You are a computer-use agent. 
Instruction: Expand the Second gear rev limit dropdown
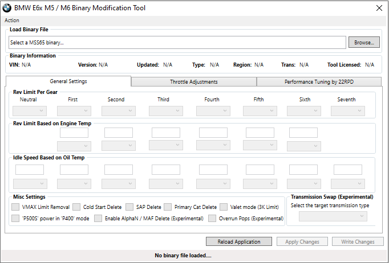pos(119,111)
